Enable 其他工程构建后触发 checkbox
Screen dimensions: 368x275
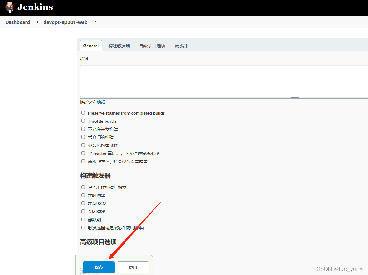(x=83, y=187)
